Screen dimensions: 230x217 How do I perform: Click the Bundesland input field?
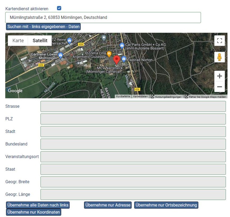coord(133,144)
